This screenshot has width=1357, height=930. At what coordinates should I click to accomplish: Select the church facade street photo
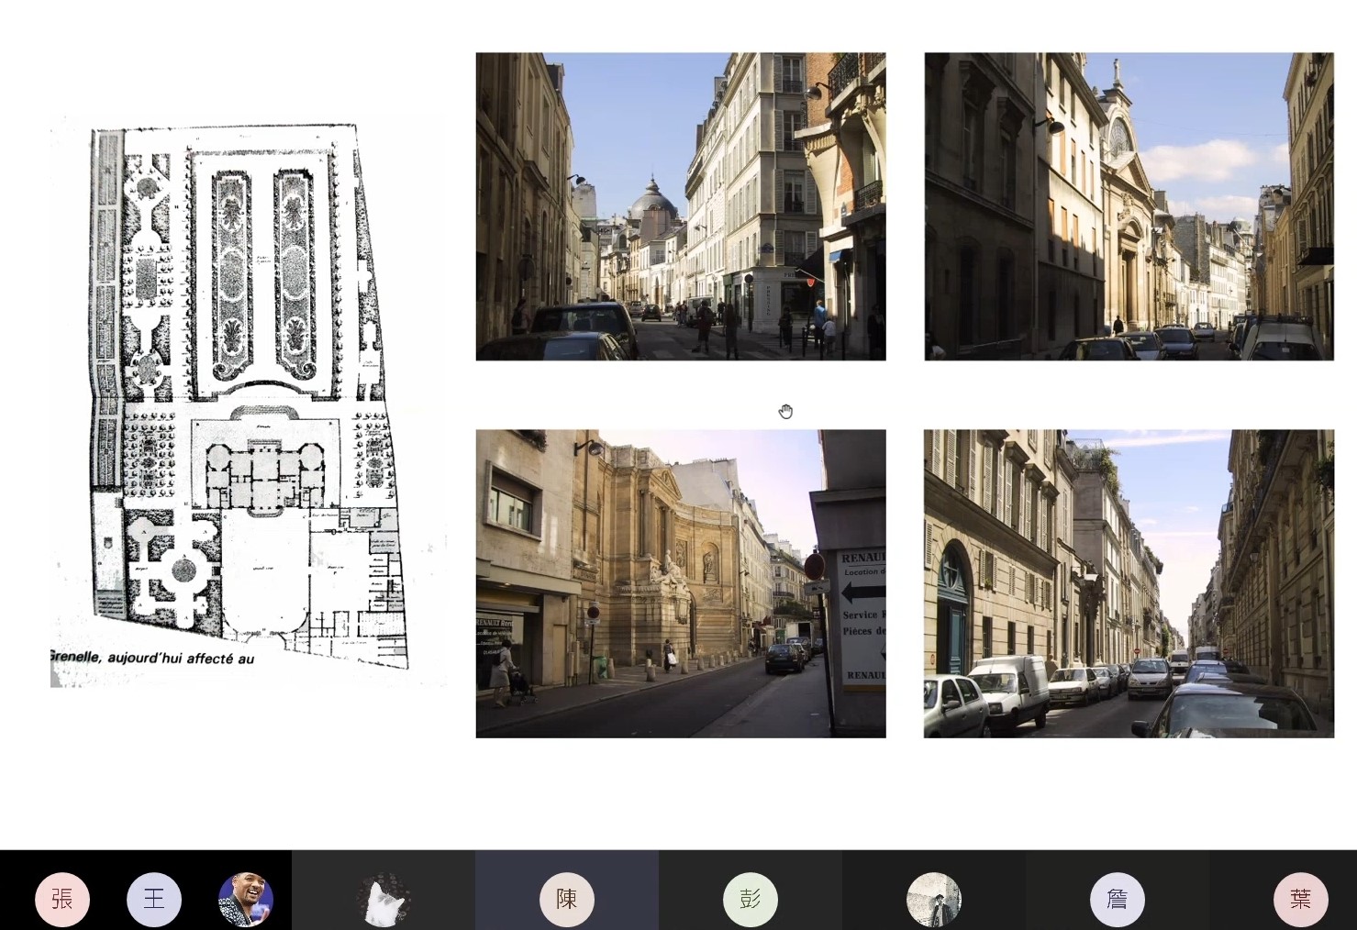pos(1129,206)
